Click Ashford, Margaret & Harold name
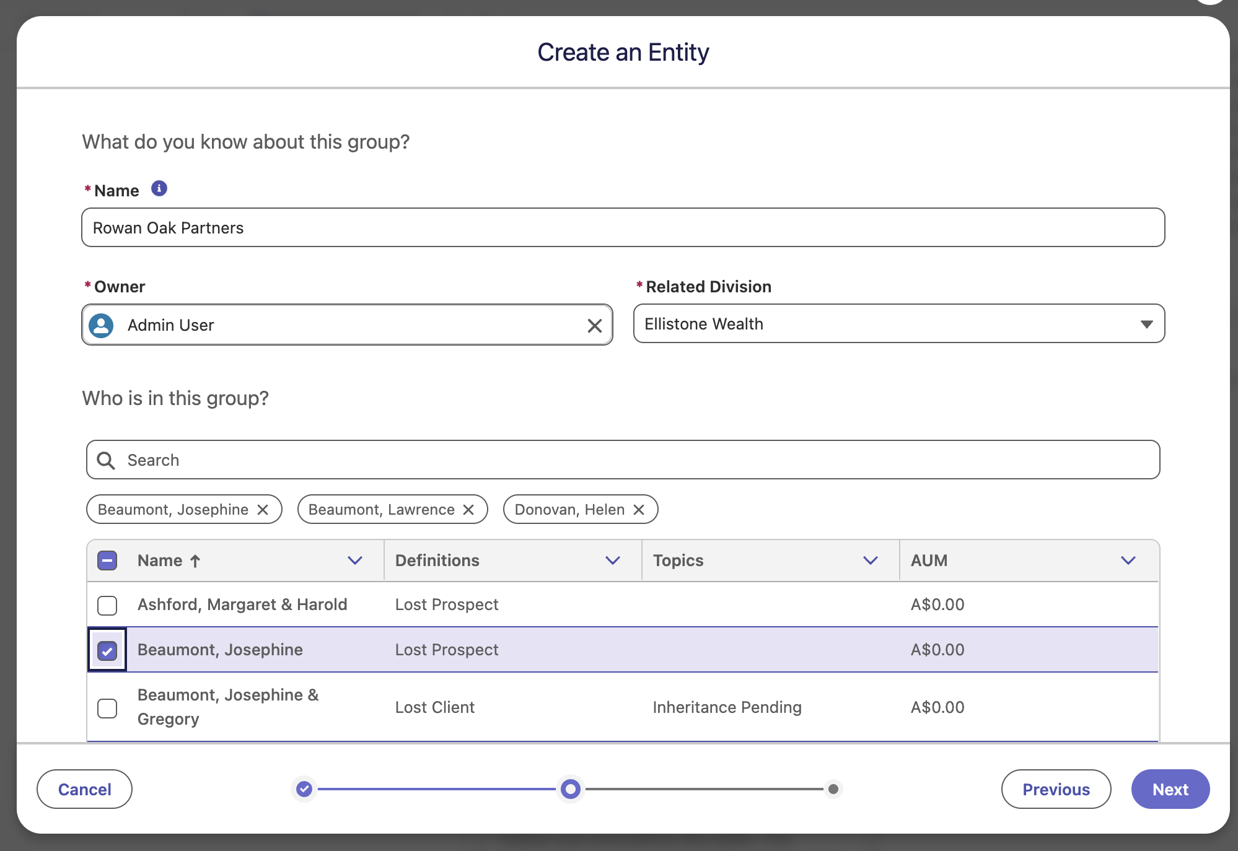This screenshot has height=851, width=1238. [242, 604]
